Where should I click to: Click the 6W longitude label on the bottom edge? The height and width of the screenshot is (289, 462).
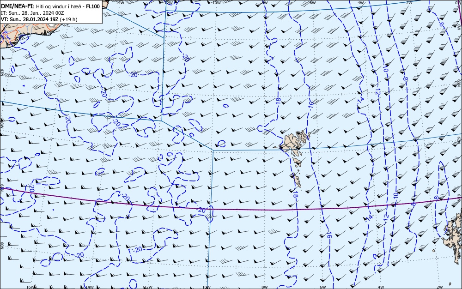(322, 287)
